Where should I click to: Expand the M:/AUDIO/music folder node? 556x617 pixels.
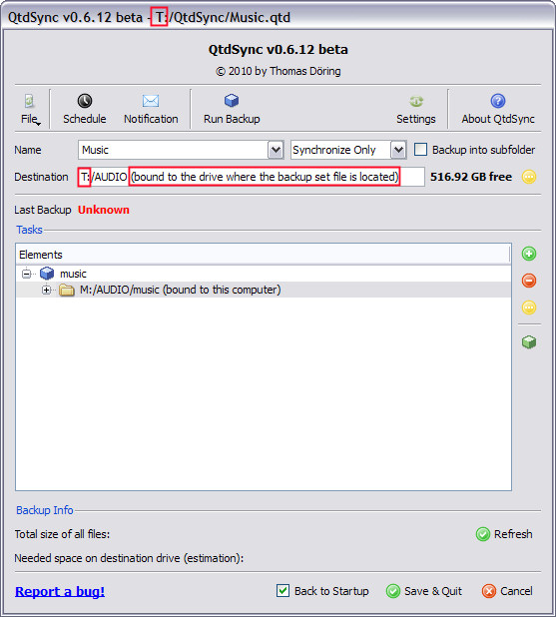point(47,290)
